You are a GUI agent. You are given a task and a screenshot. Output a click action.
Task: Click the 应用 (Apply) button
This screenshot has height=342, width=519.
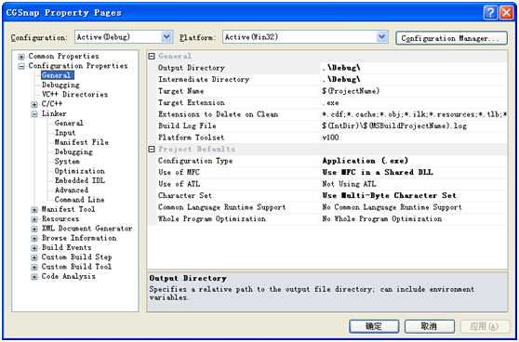[x=485, y=326]
